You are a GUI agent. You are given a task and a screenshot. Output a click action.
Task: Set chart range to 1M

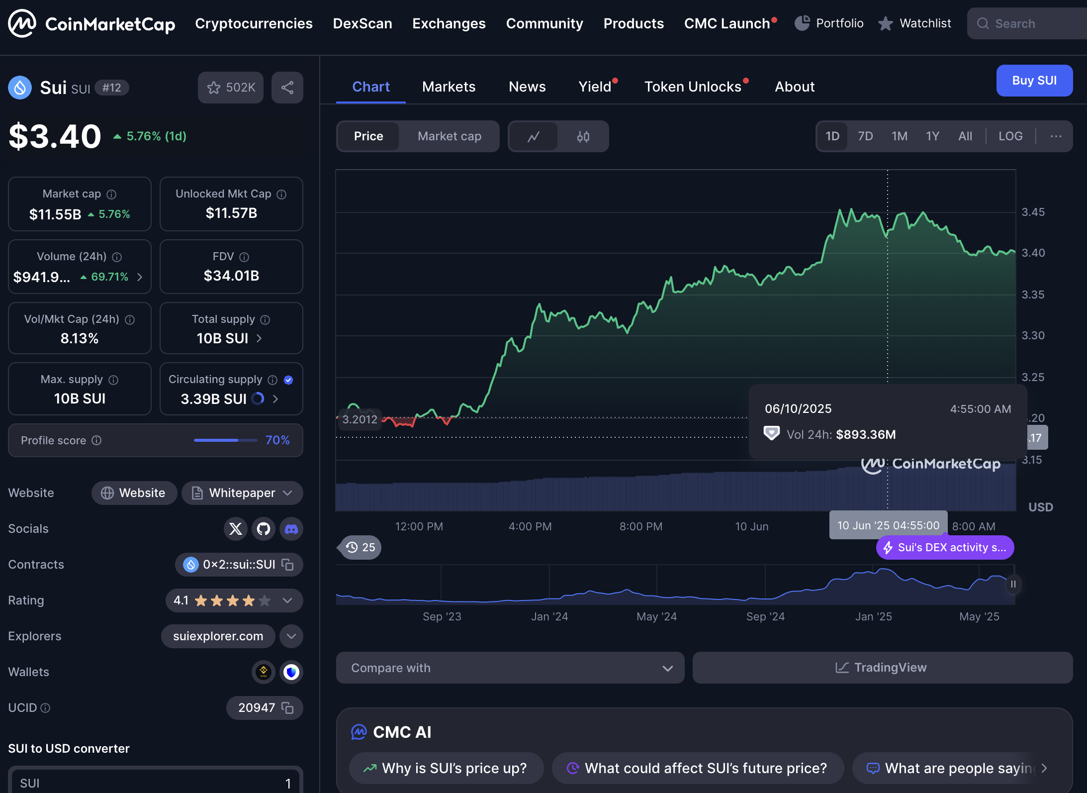(x=900, y=136)
